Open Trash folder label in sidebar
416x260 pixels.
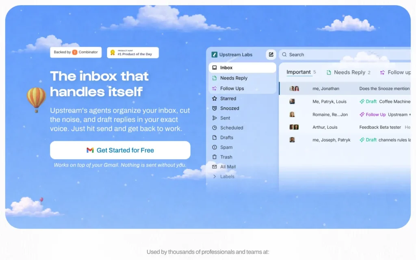226,157
